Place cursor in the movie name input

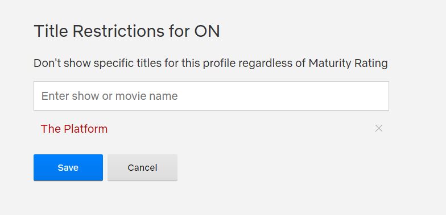click(x=211, y=96)
